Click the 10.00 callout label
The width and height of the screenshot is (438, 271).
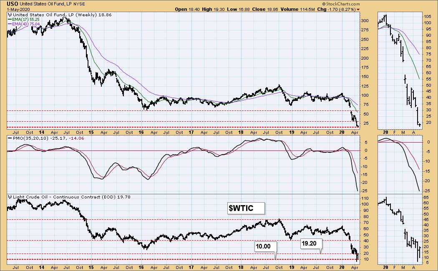coord(266,246)
